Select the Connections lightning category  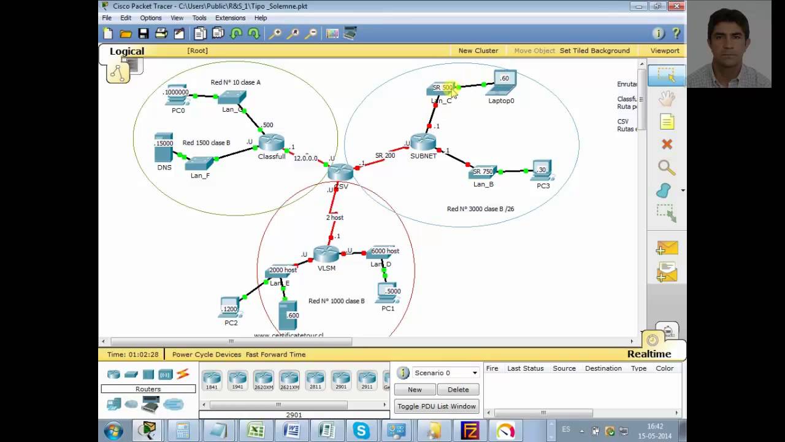(x=183, y=374)
